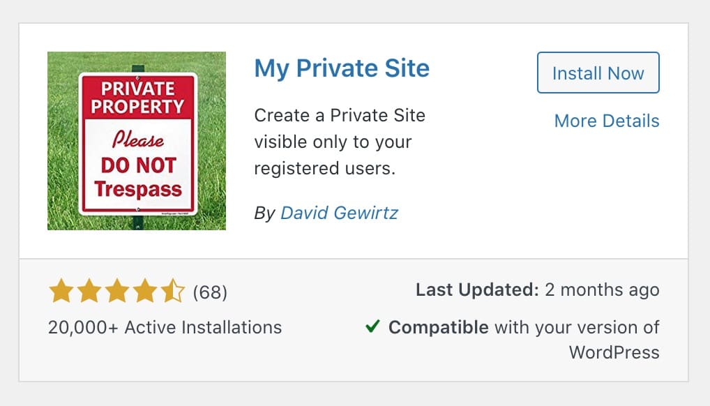The image size is (710, 406).
Task: Click the Private Property sign plugin thumbnail
Action: (137, 141)
